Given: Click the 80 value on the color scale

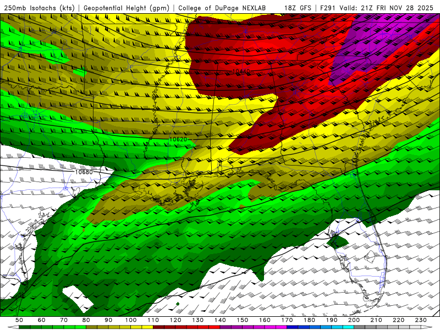Looking at the screenshot, I should point(86,320).
